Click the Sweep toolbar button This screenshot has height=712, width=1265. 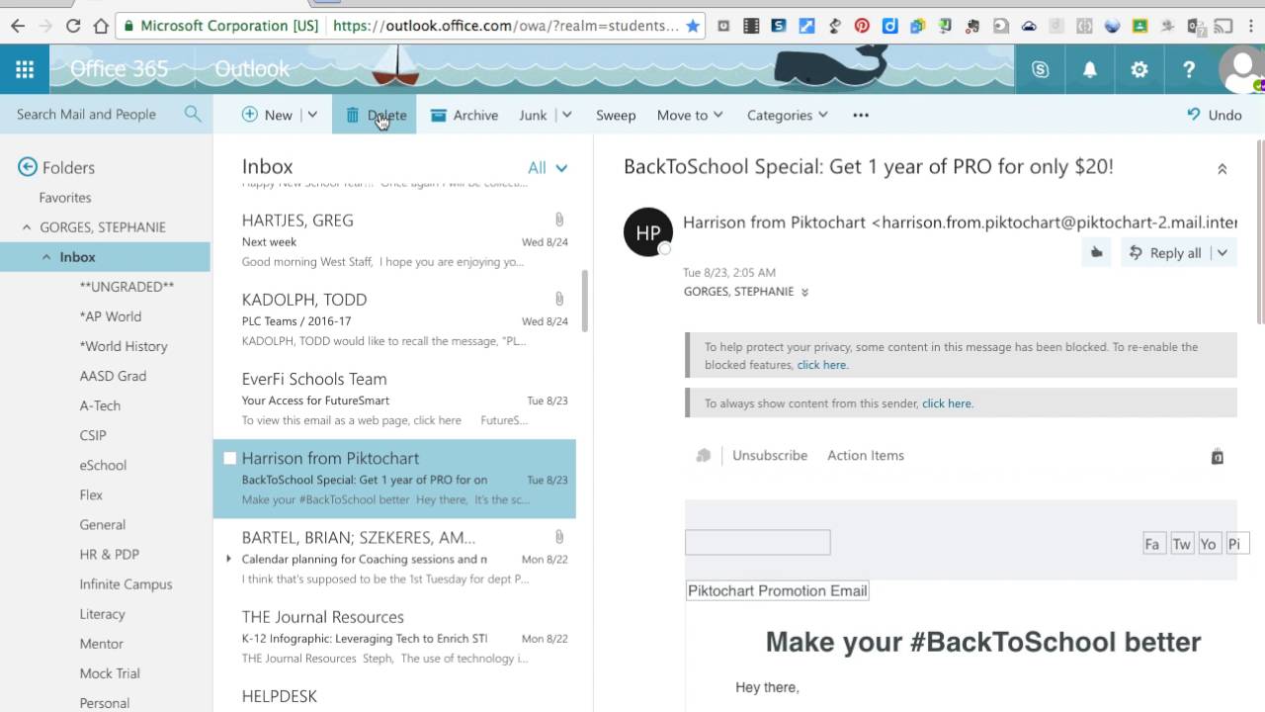(616, 116)
